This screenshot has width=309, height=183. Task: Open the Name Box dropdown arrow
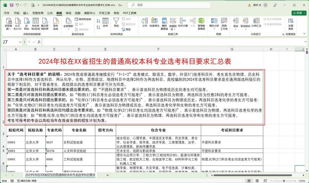click(20, 42)
